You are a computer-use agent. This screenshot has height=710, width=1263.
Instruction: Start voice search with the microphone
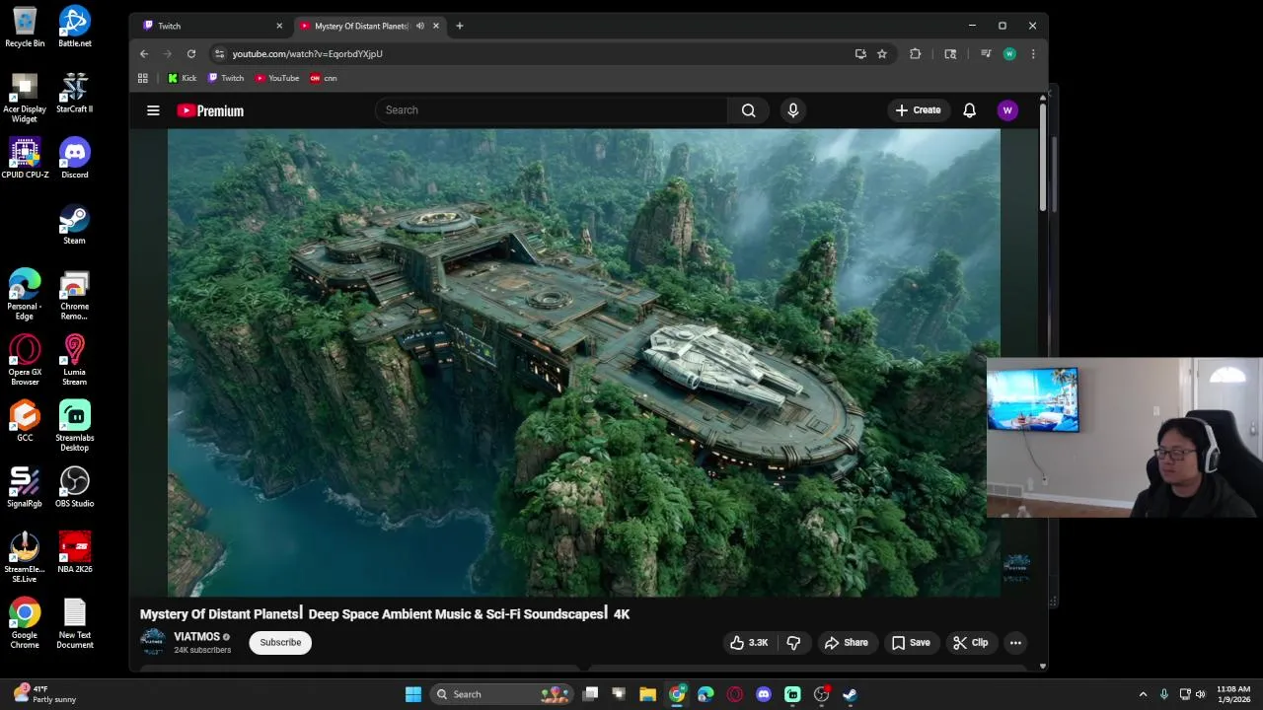pyautogui.click(x=793, y=110)
